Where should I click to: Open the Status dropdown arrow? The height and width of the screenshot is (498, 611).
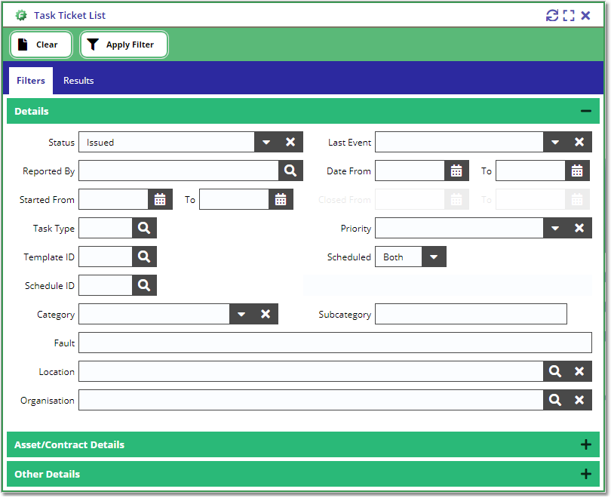pos(266,142)
